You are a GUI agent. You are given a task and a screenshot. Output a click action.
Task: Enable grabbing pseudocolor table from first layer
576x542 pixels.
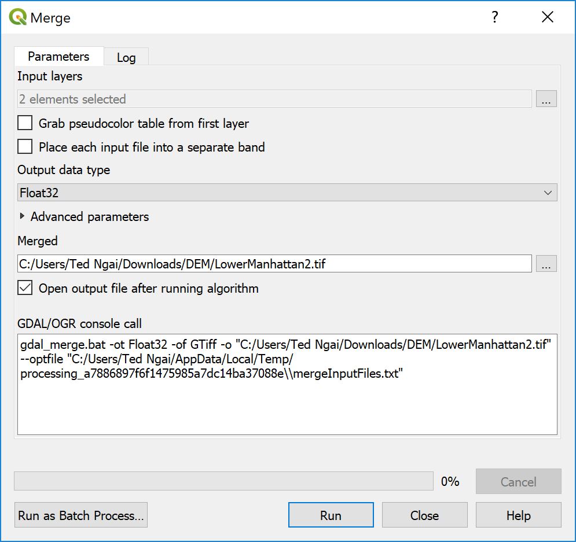pos(24,123)
